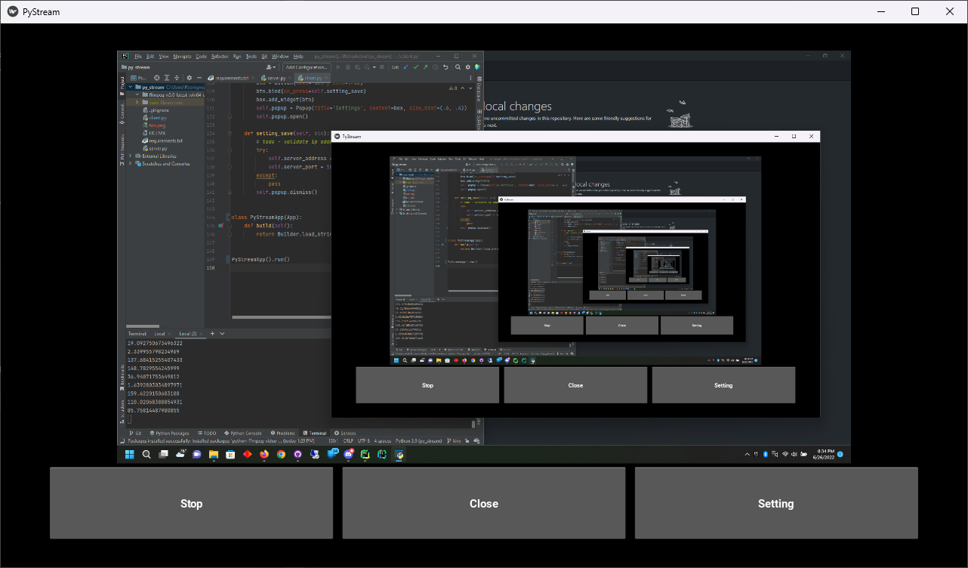Hide the Project panel with the minus icon
The width and height of the screenshot is (968, 568).
(x=199, y=78)
